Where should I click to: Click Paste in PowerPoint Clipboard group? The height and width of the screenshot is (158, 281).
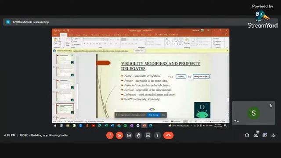56,41
